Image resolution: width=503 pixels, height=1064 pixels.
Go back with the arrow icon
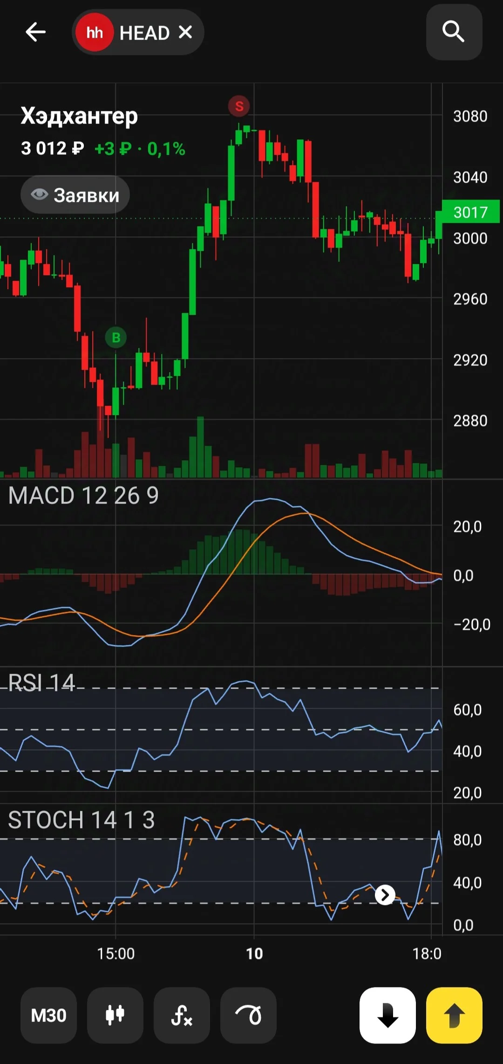coord(35,32)
